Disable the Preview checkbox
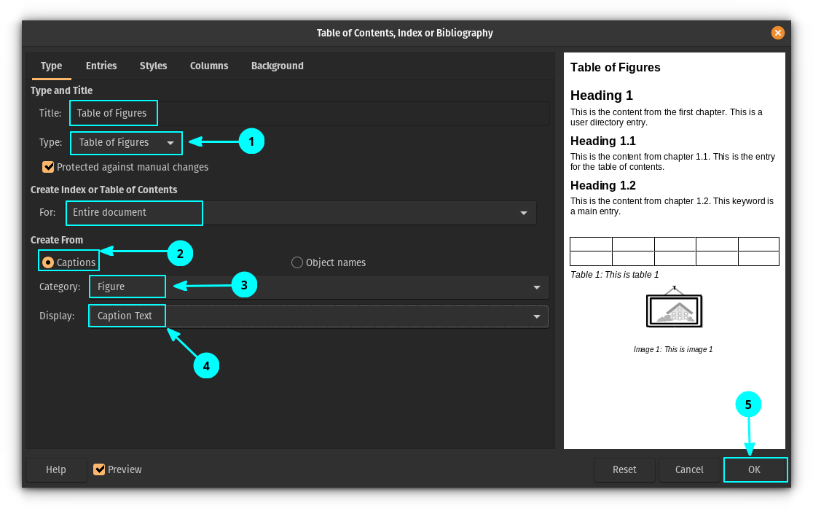This screenshot has width=813, height=511. click(x=100, y=469)
